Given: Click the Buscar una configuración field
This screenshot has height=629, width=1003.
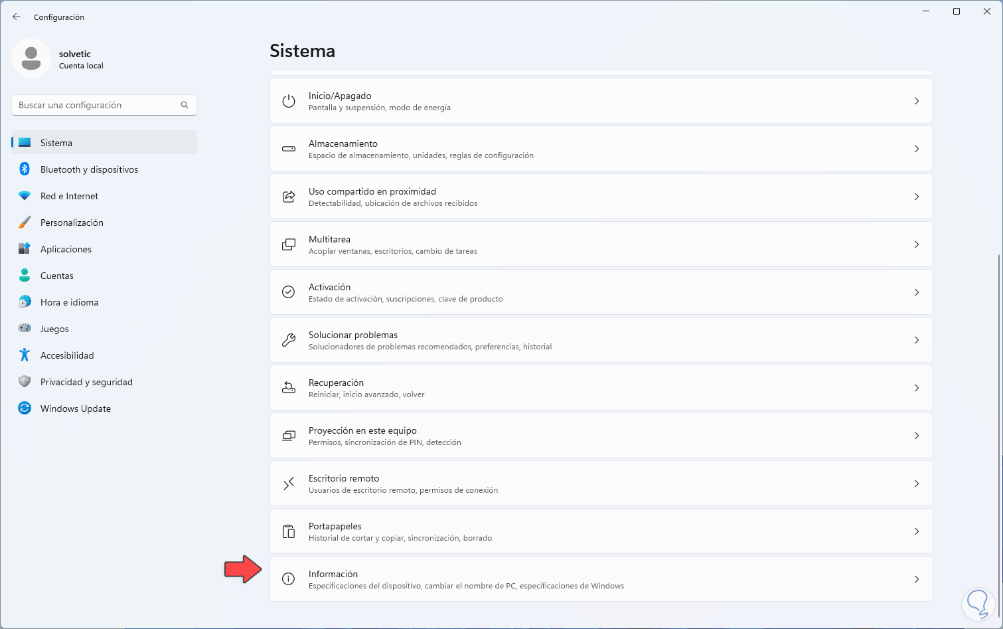Looking at the screenshot, I should point(96,105).
